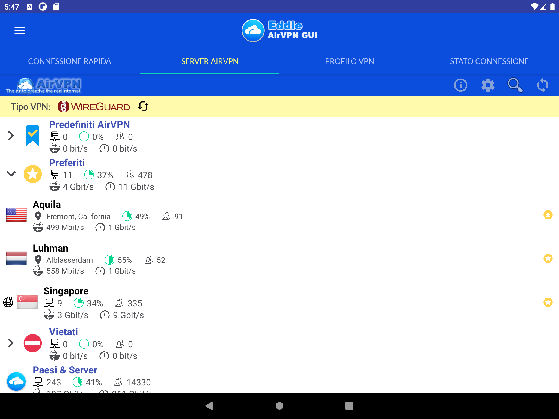Open the Stato Connessione tab
559x419 pixels.
coord(489,61)
